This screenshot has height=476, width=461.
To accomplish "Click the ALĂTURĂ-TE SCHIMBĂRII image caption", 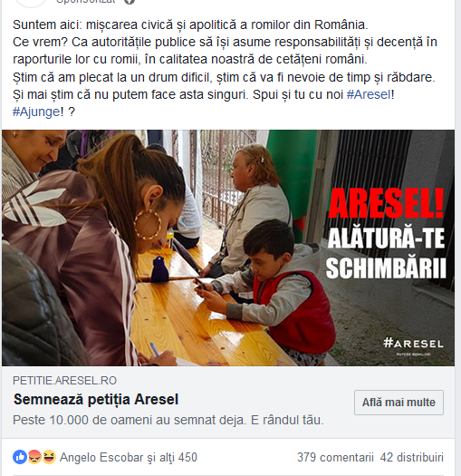I will pyautogui.click(x=386, y=253).
